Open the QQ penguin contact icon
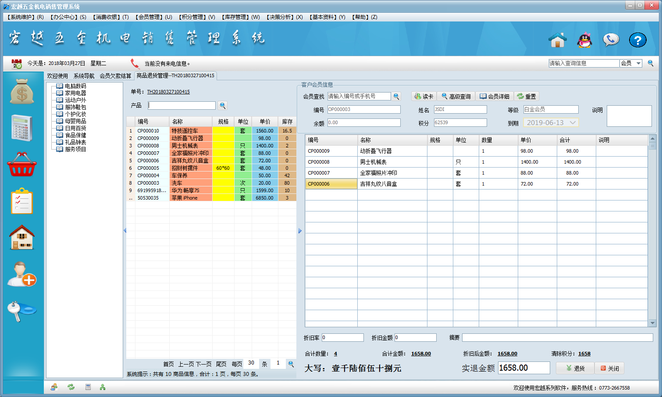 tap(584, 40)
